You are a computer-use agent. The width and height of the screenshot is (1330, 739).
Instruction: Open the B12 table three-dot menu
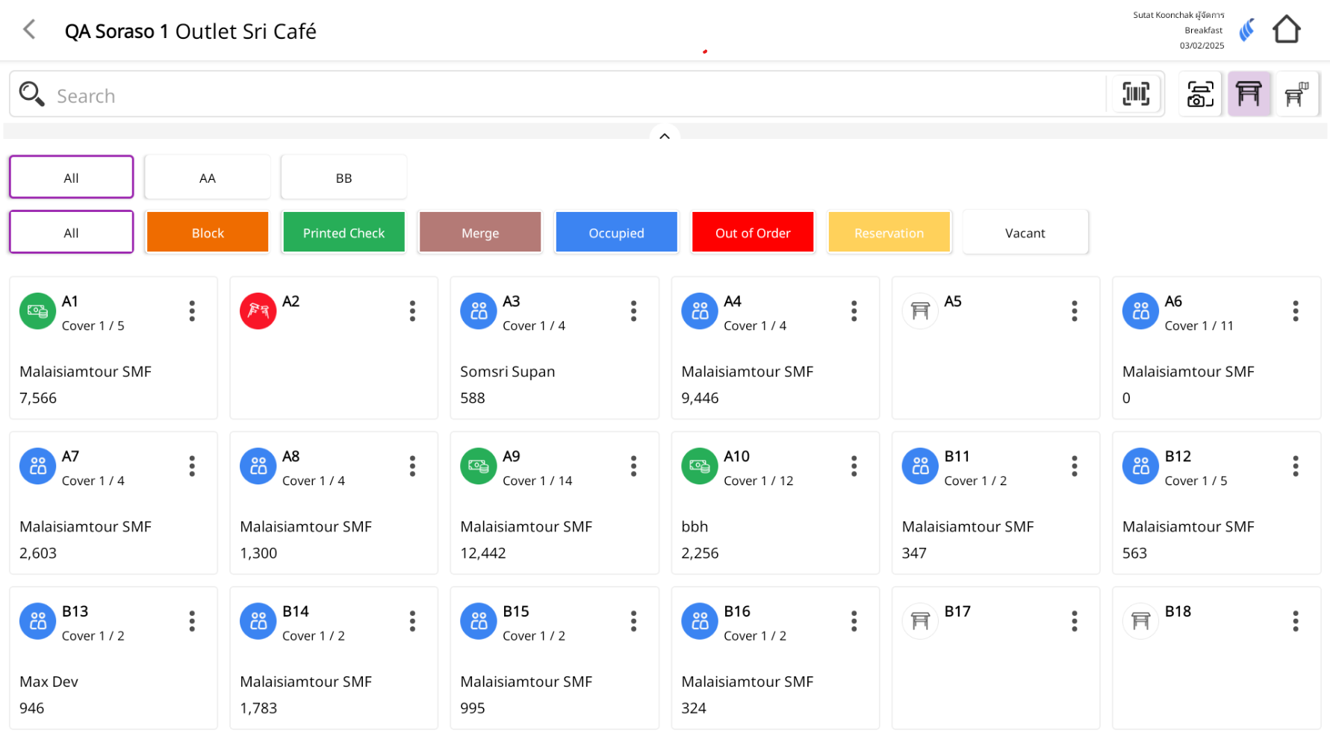(1295, 467)
